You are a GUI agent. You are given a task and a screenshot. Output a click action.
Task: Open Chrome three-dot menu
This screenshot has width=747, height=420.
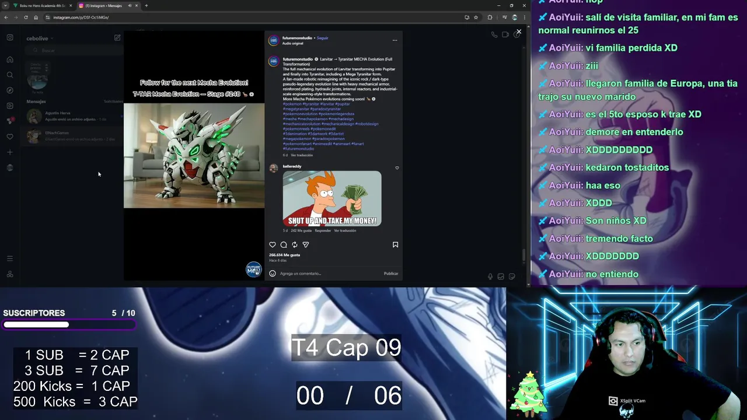pyautogui.click(x=524, y=17)
